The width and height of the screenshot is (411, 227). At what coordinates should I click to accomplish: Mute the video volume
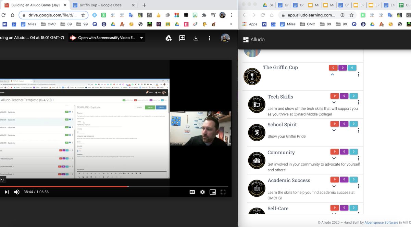tap(17, 192)
